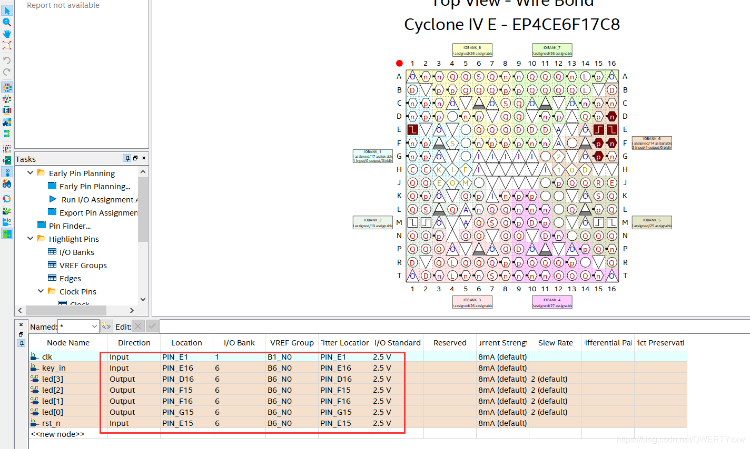Viewport: 750px width, 449px height.
Task: Click the Tasks list scroll-up arrow
Action: [x=143, y=172]
